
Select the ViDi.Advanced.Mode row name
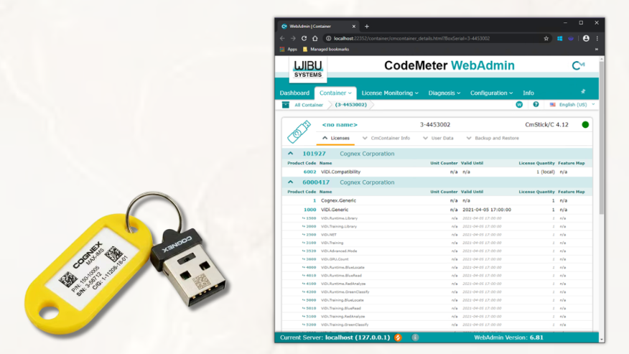point(339,251)
